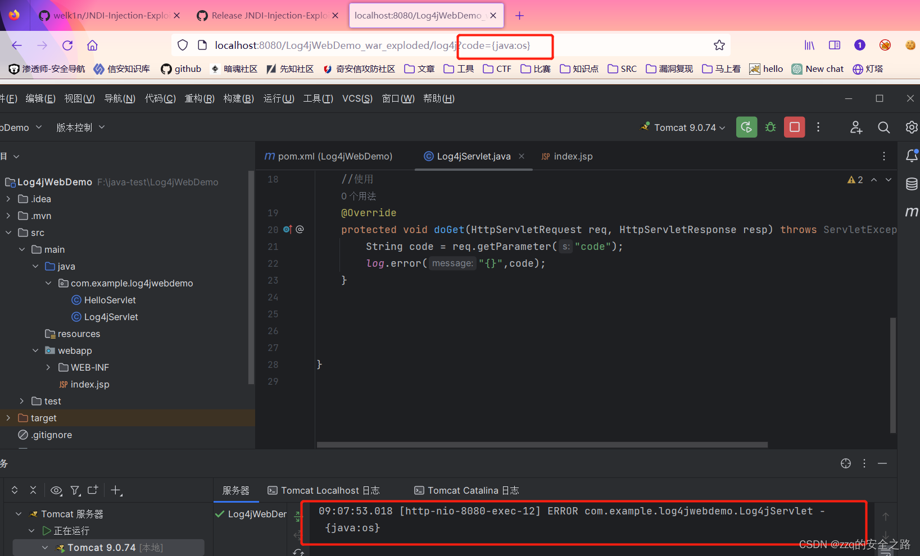
Task: Click the browser address bar
Action: 451,45
